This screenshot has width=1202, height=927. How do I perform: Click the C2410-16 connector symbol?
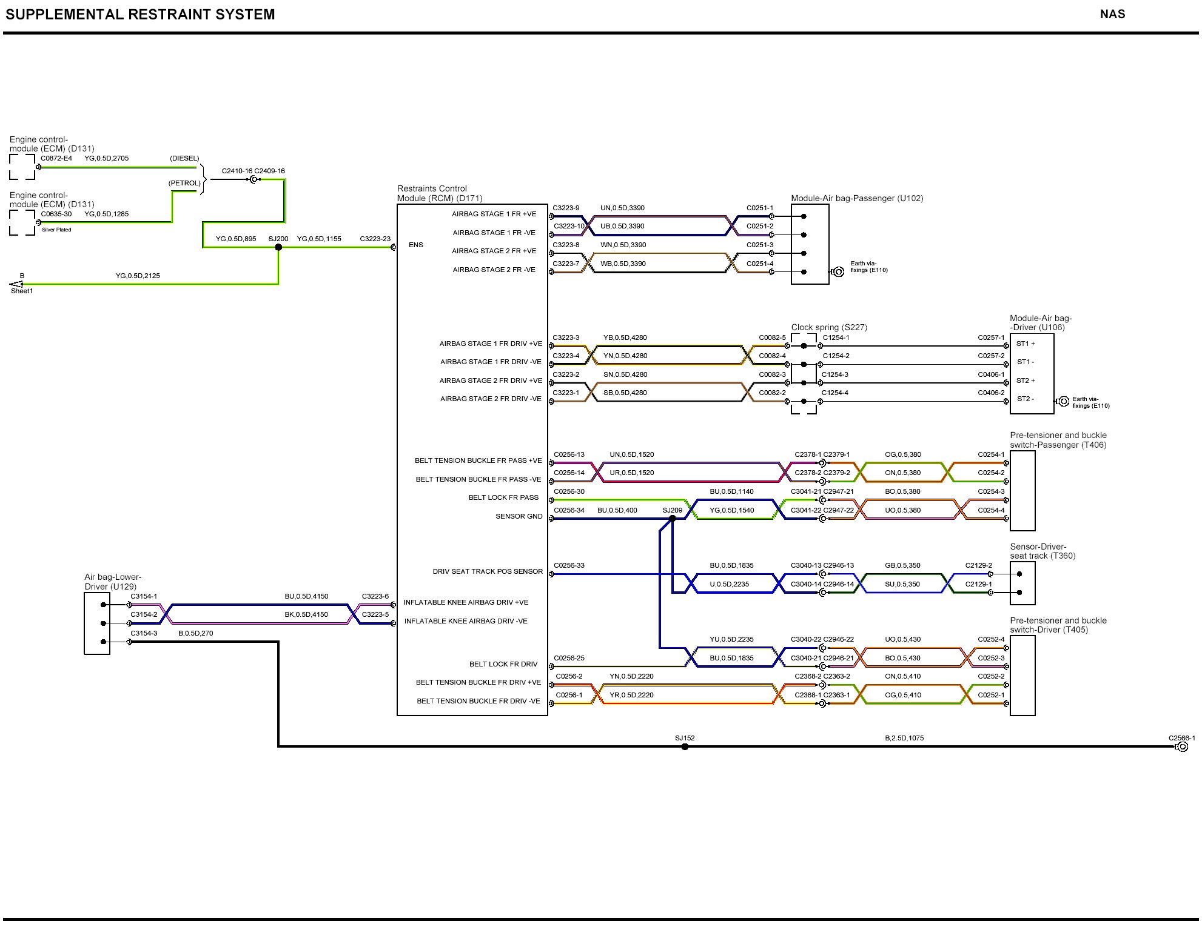click(x=253, y=179)
